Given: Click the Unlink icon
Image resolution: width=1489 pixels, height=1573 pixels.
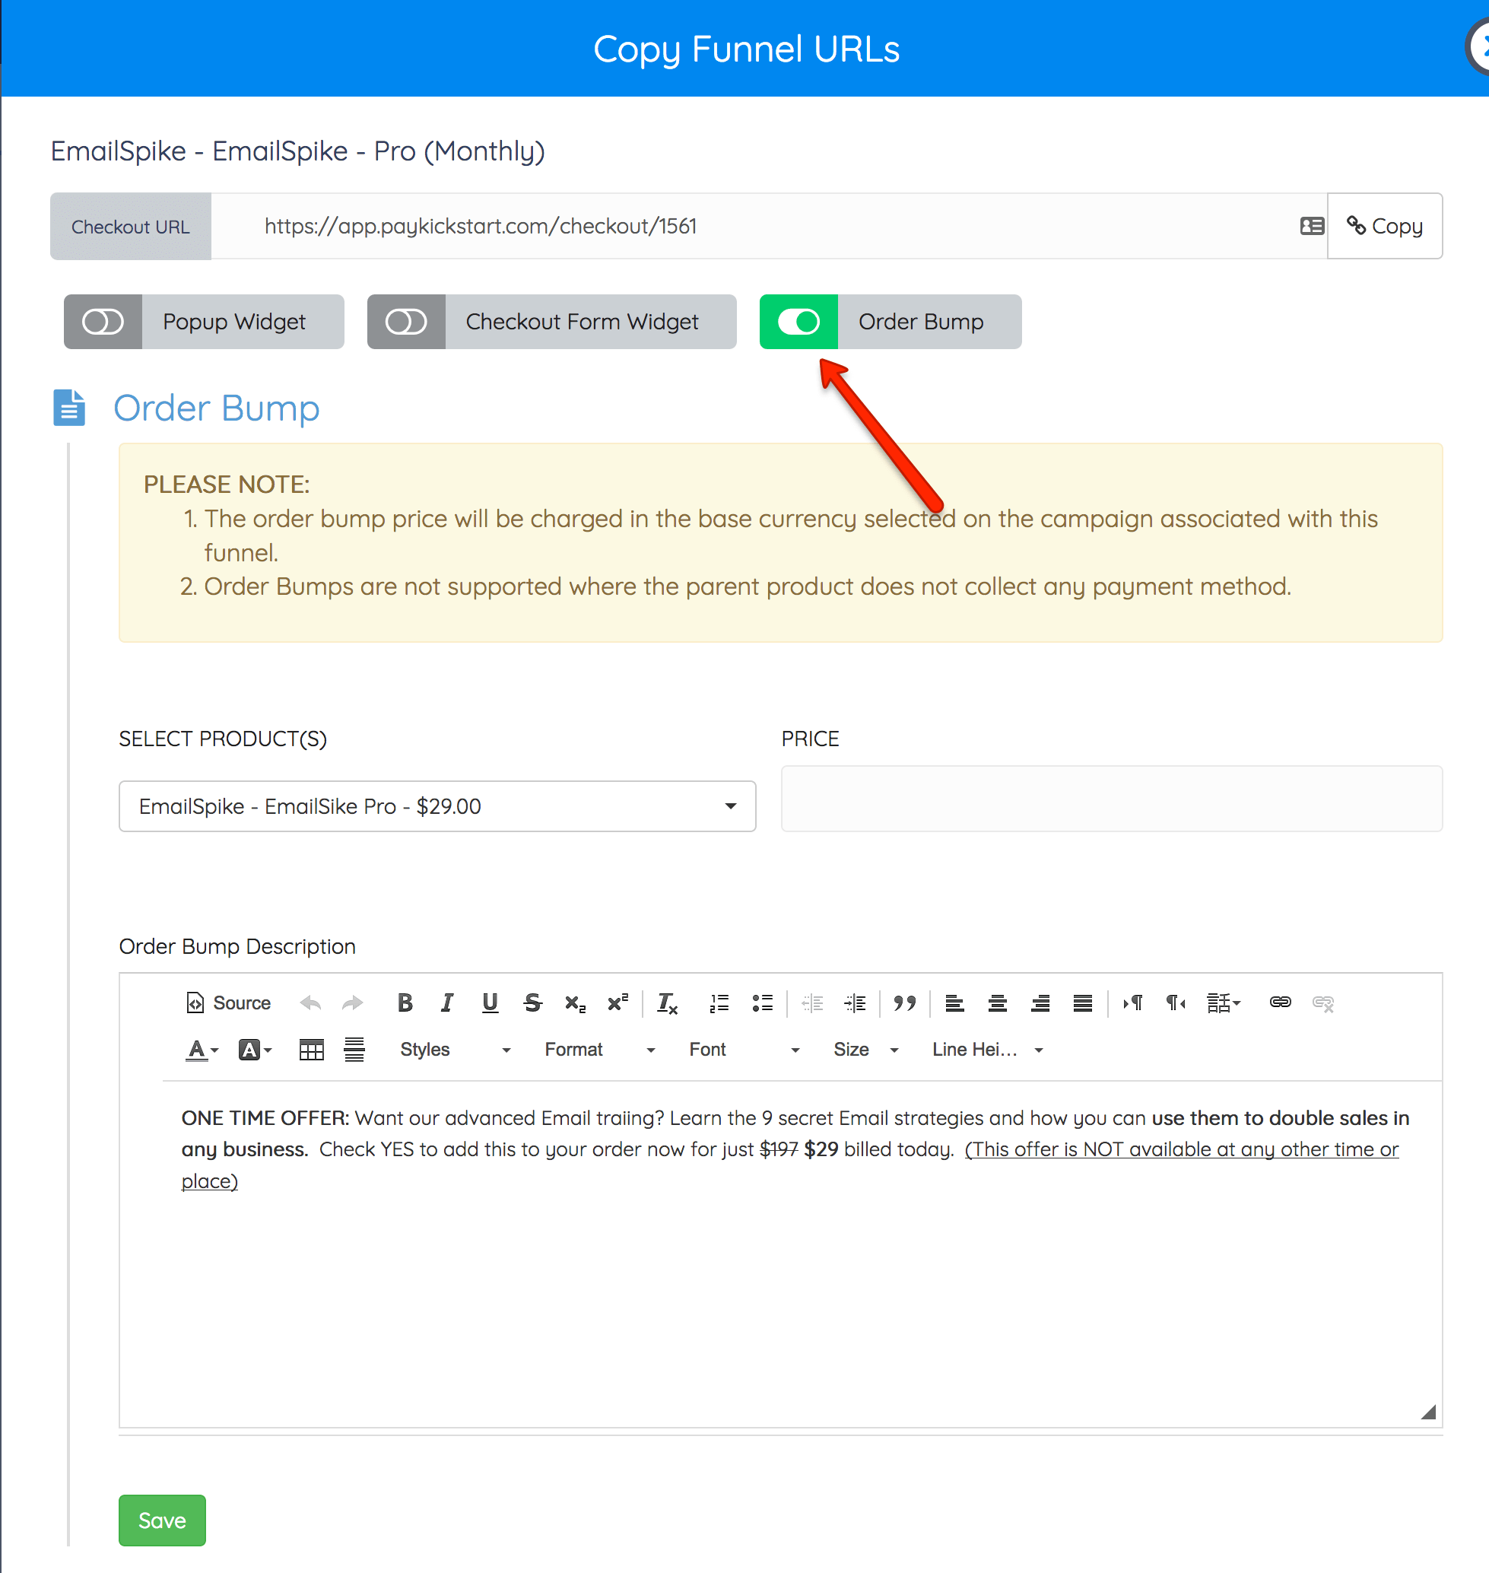Looking at the screenshot, I should click(1323, 1003).
